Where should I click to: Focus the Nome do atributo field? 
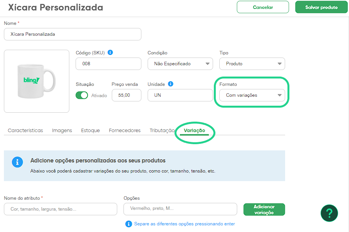tap(60, 209)
